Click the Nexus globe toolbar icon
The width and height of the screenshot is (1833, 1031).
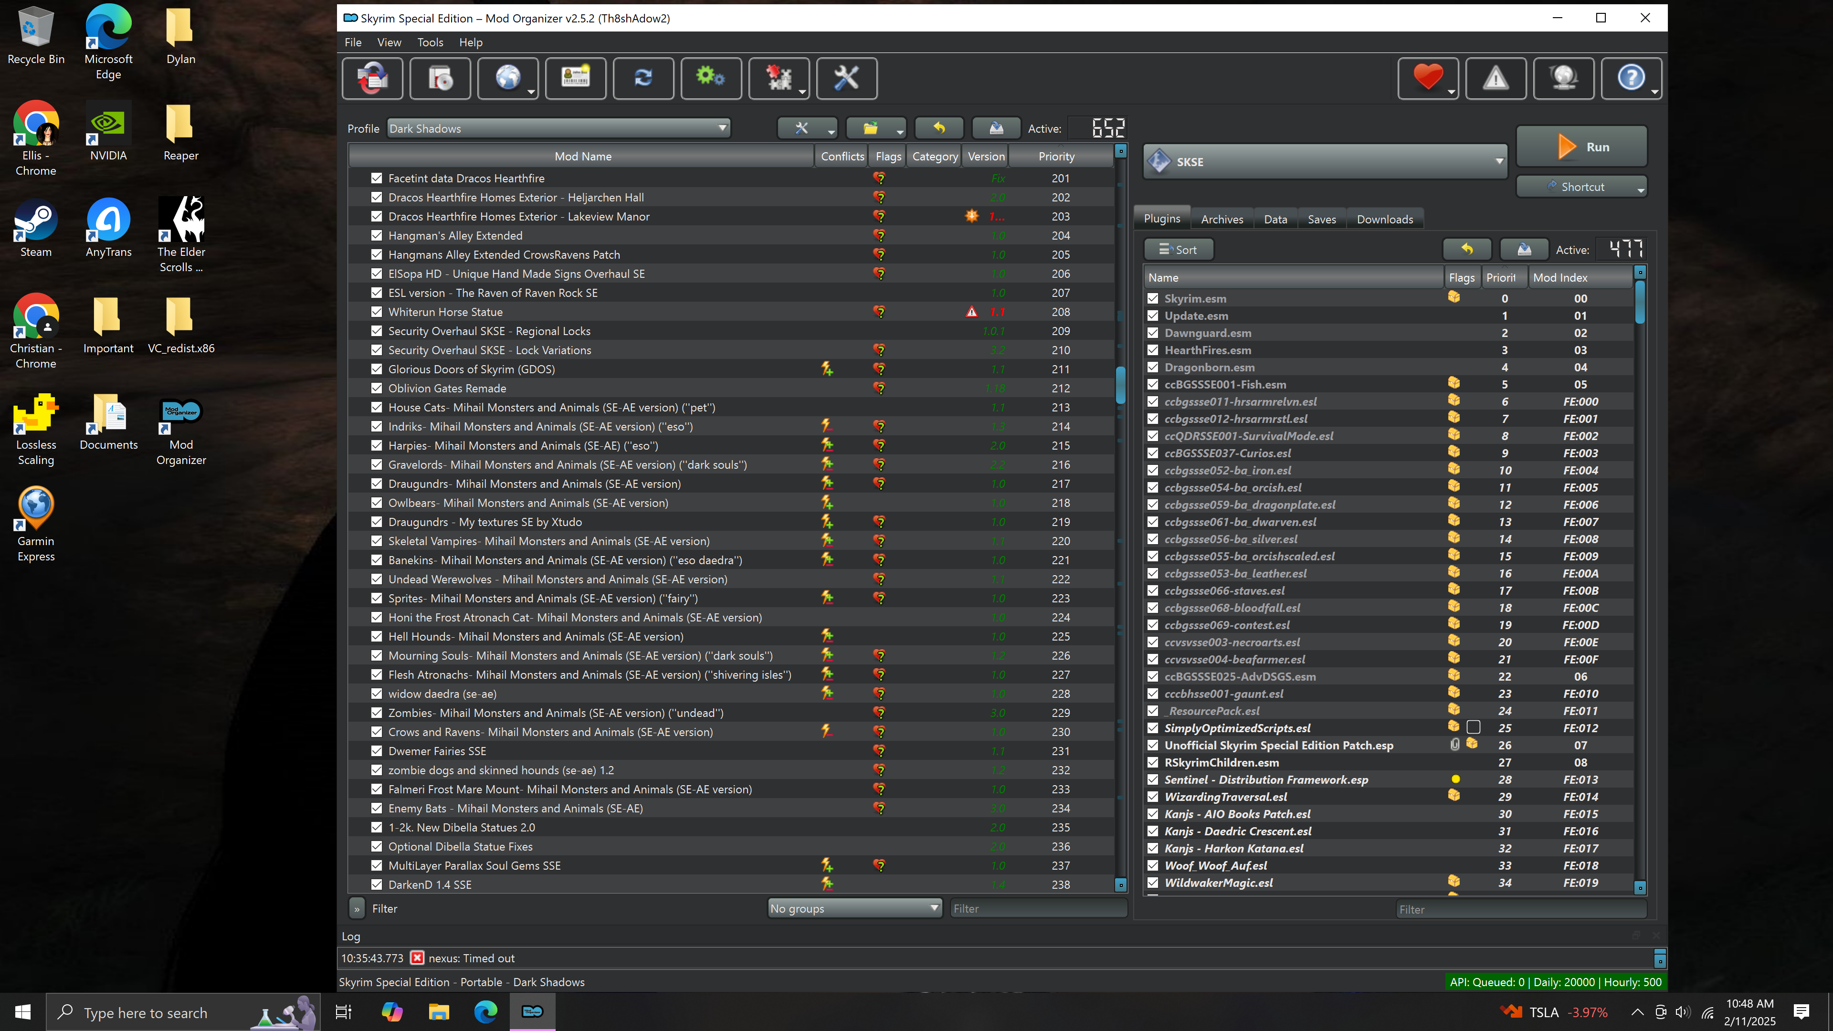508,78
